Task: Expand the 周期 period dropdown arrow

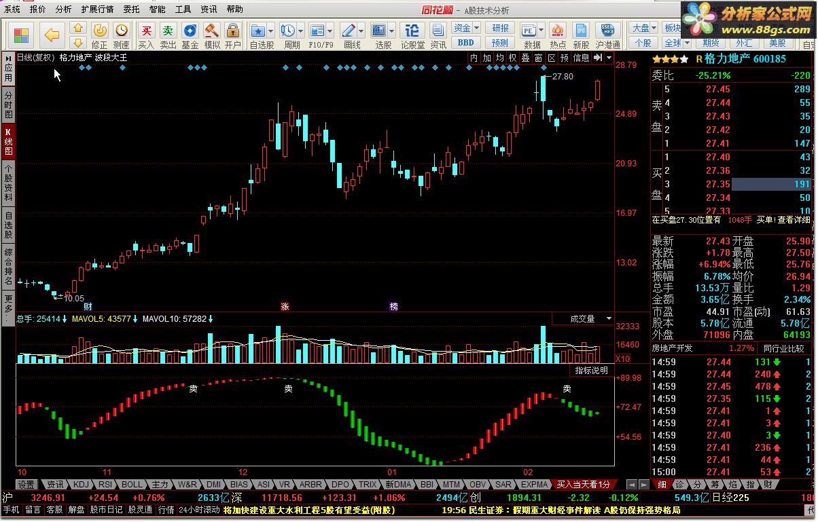Action: coord(300,31)
